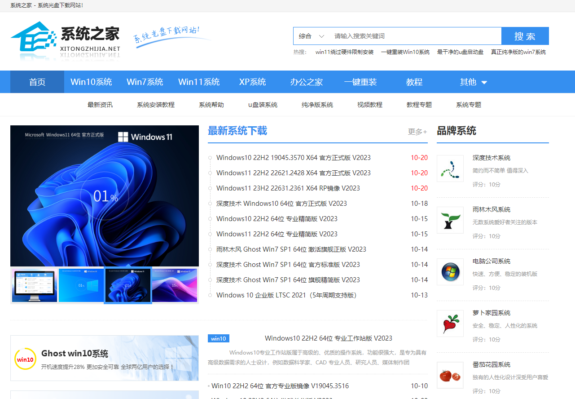This screenshot has width=575, height=399.
Task: Open Windows10 22H2 19045.3570 official download link
Action: point(293,158)
